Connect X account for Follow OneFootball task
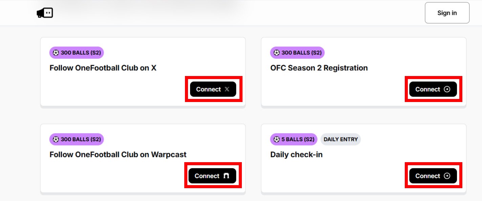Viewport: 482px width, 201px height. (x=213, y=89)
